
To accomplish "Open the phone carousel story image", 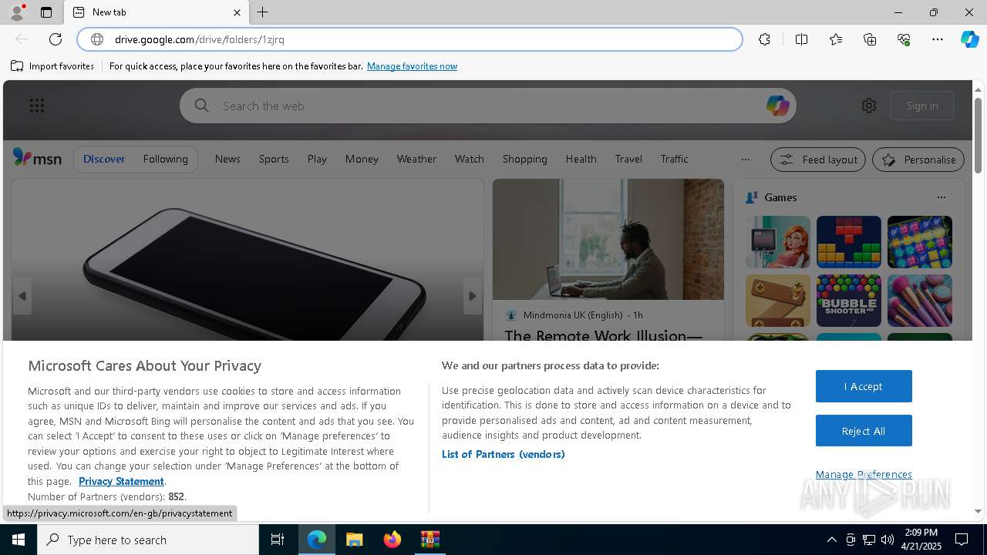I will [247, 260].
